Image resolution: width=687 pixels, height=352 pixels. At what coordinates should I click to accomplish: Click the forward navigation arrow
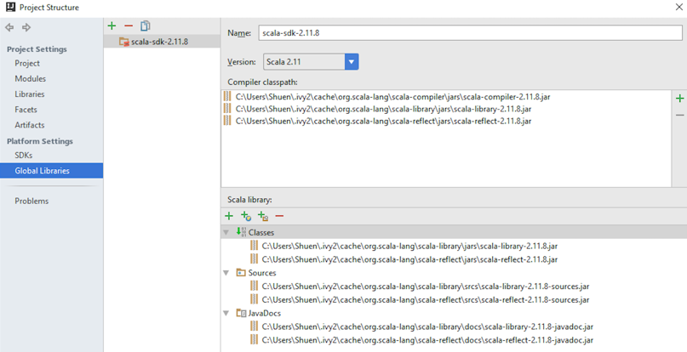coord(26,27)
